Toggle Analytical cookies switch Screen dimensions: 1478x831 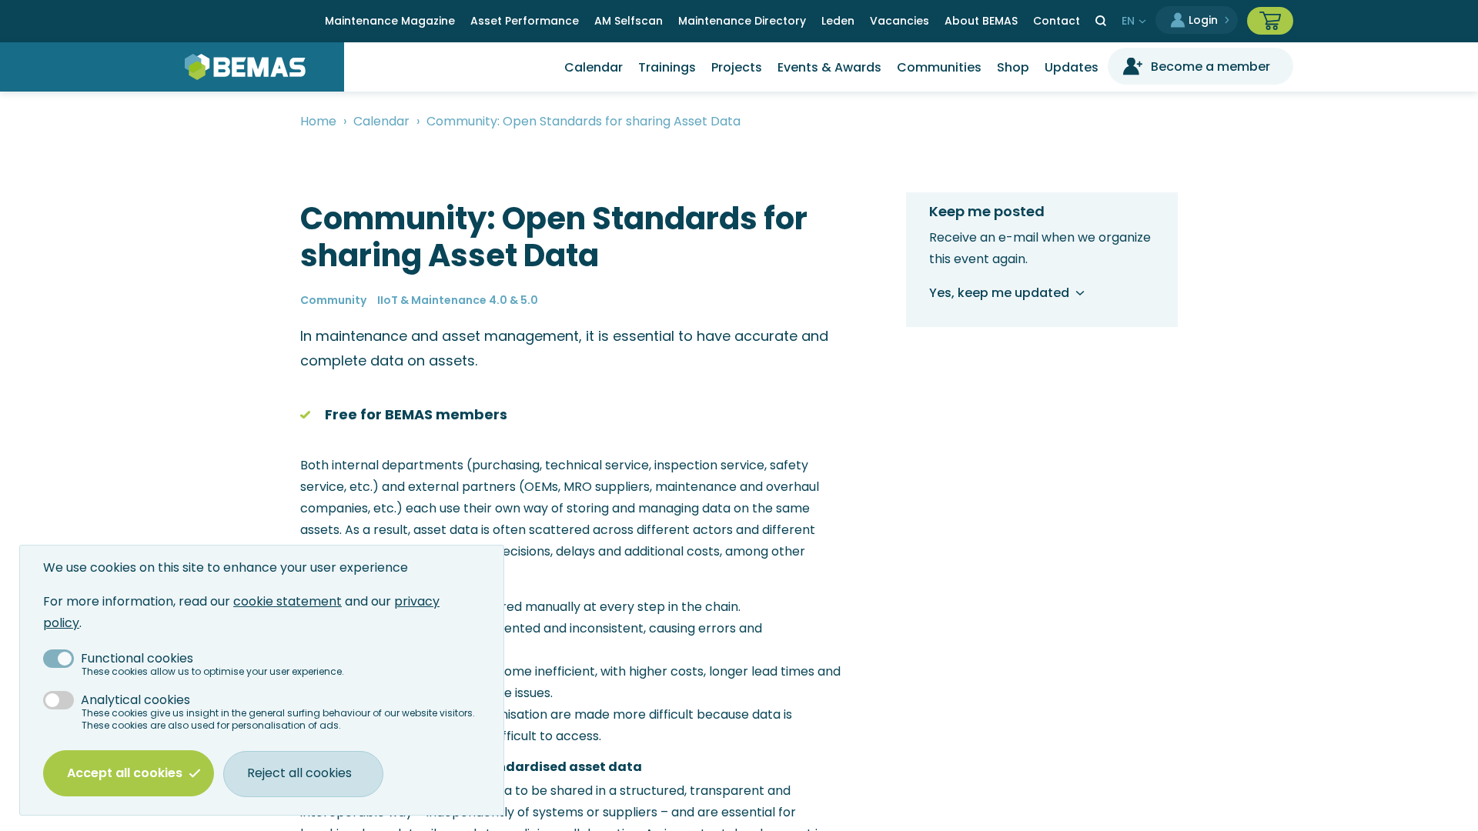coord(59,700)
